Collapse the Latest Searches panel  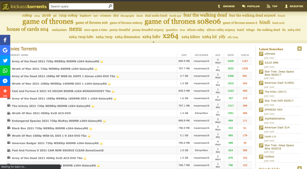(299, 48)
